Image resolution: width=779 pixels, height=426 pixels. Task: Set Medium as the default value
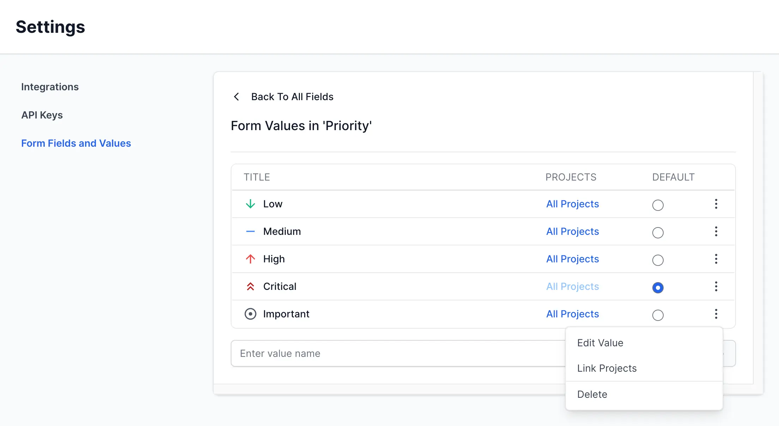(658, 233)
